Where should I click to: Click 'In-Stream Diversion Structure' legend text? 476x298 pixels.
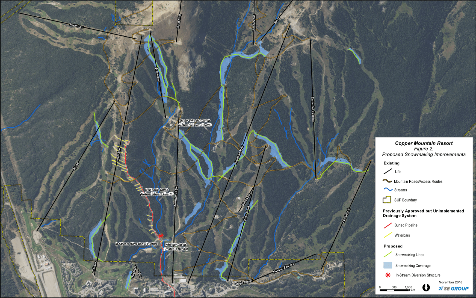coord(418,275)
